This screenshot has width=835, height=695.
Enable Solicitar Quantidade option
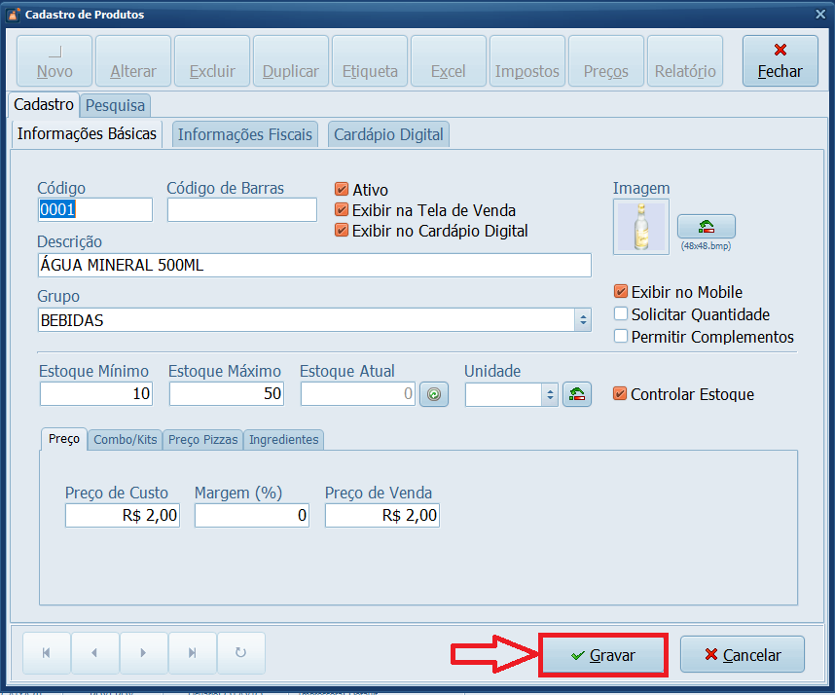click(621, 314)
